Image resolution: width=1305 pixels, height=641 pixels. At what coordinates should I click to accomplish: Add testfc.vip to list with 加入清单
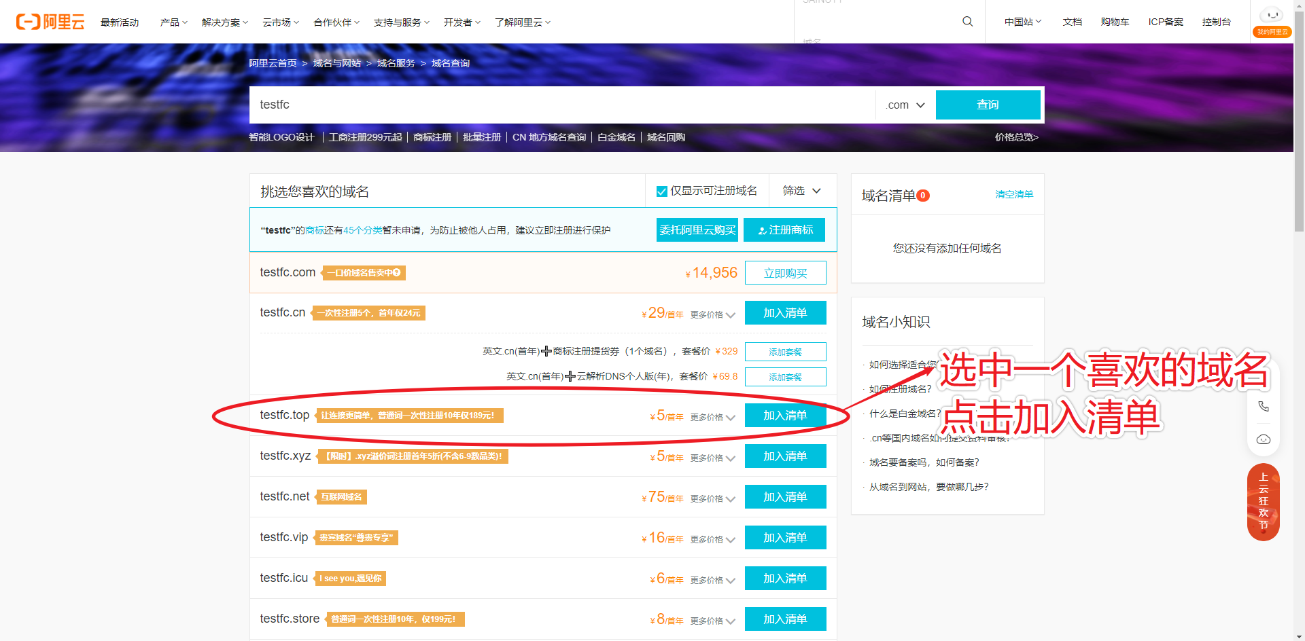pos(785,538)
